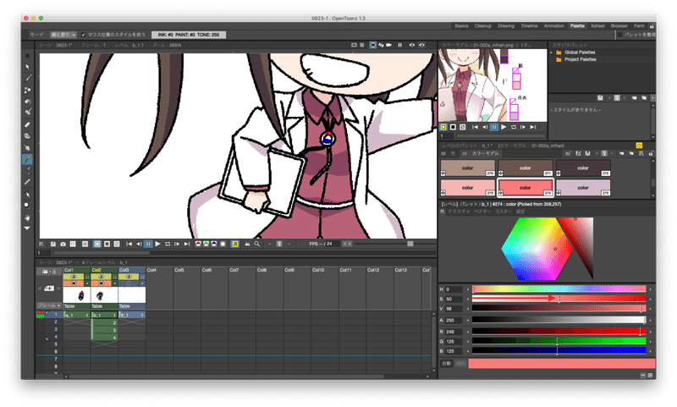The image size is (677, 407).
Task: Toggle the red channel in viewer
Action: (x=198, y=245)
